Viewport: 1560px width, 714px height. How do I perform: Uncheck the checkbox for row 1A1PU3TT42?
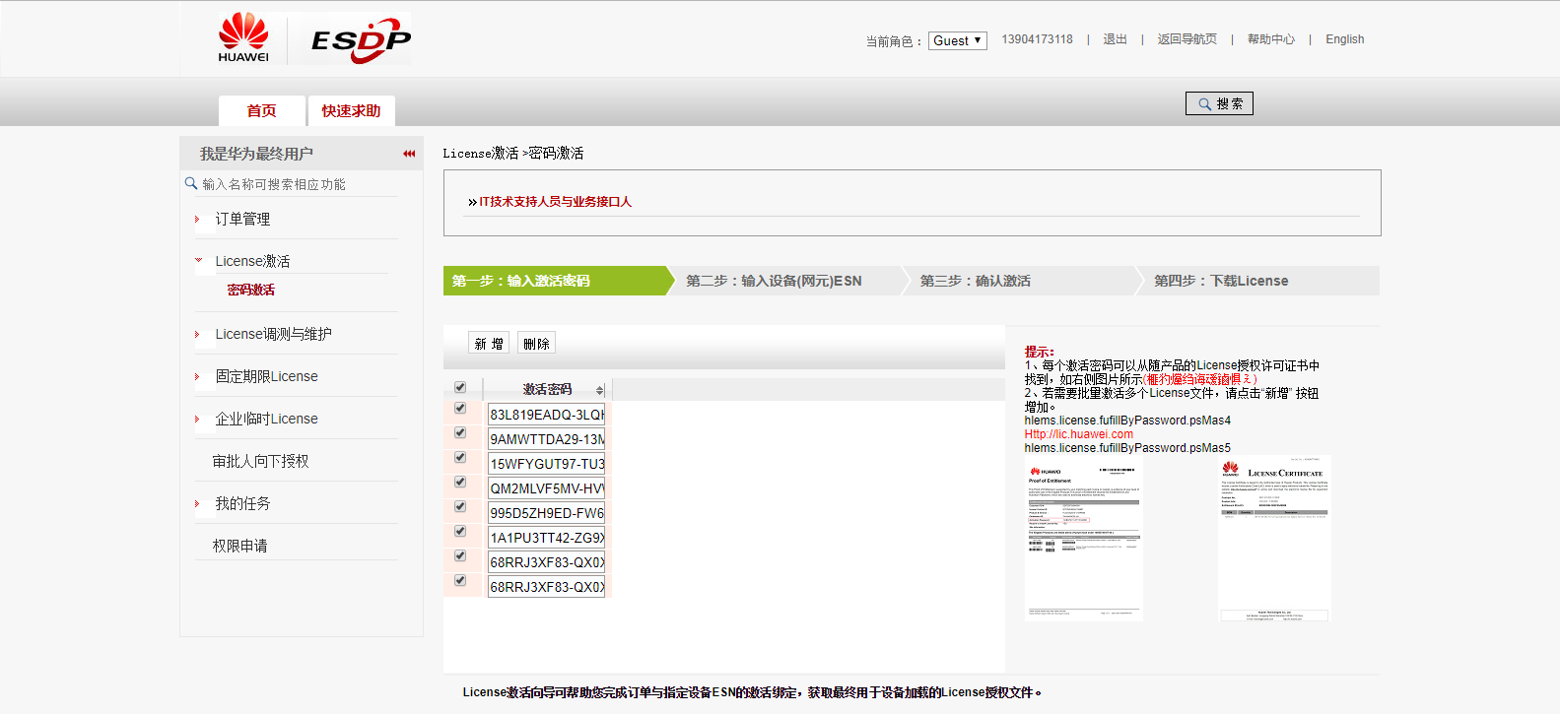[x=460, y=532]
